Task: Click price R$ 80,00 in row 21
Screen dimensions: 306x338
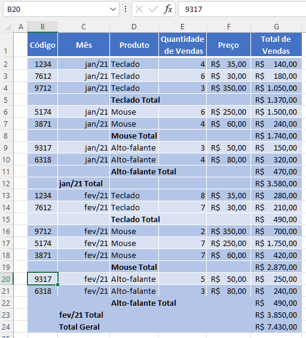Action: coord(229,291)
